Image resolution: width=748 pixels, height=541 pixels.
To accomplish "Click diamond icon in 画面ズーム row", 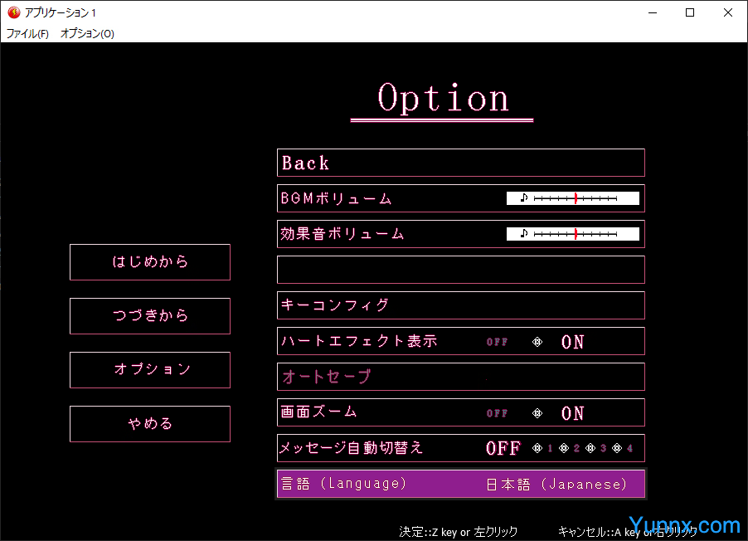I will tap(537, 413).
